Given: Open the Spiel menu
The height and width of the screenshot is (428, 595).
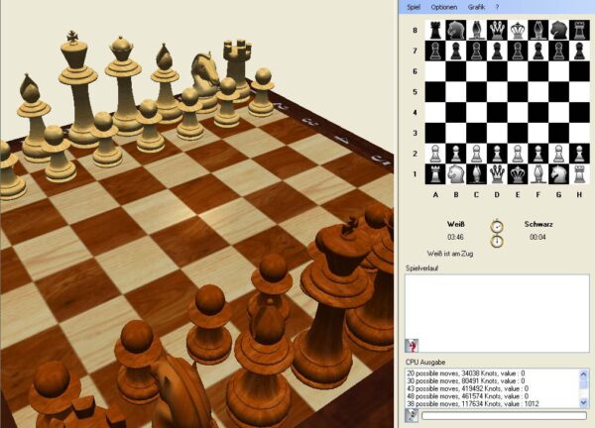Looking at the screenshot, I should pyautogui.click(x=415, y=7).
